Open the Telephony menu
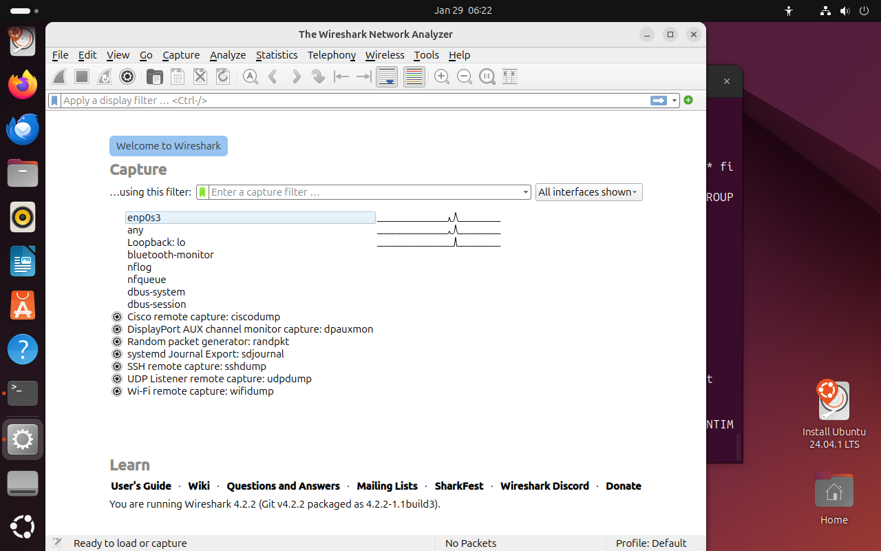The image size is (881, 551). point(332,55)
